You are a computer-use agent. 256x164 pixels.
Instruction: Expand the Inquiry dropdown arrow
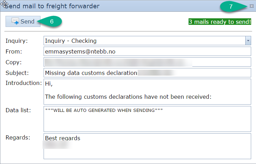(248, 41)
